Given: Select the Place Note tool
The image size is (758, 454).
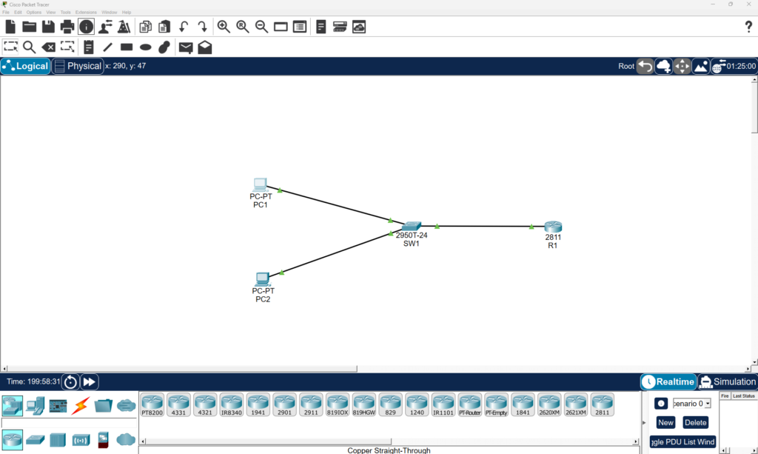Looking at the screenshot, I should [88, 47].
